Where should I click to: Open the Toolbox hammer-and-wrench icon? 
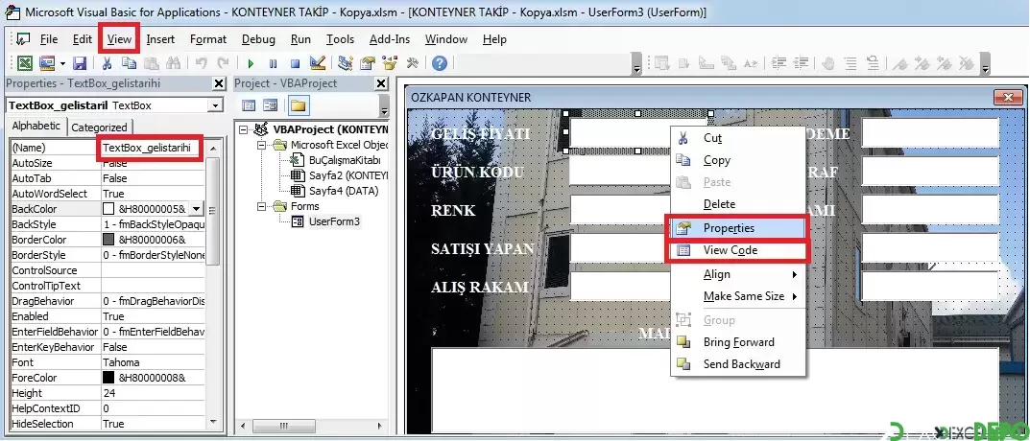click(413, 63)
